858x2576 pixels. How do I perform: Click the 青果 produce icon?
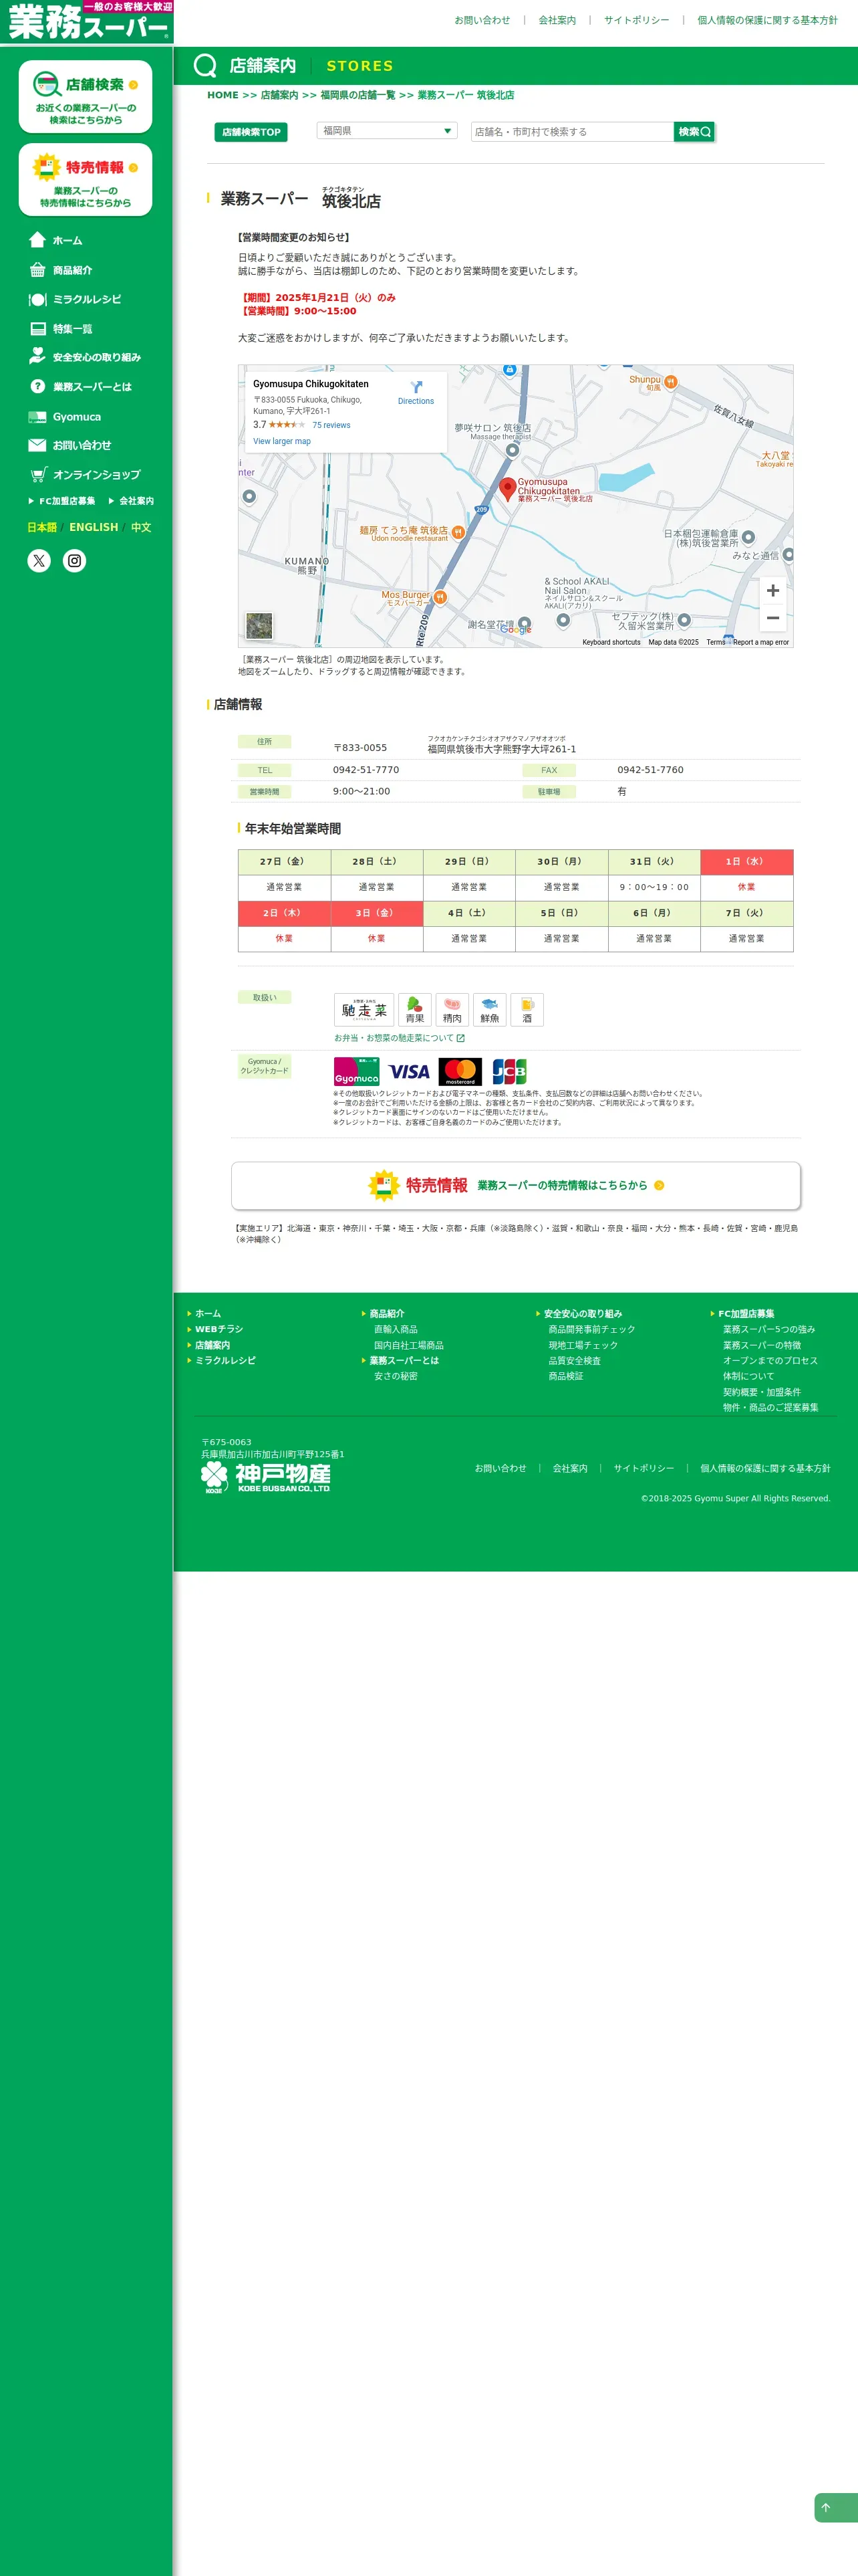(x=414, y=1010)
